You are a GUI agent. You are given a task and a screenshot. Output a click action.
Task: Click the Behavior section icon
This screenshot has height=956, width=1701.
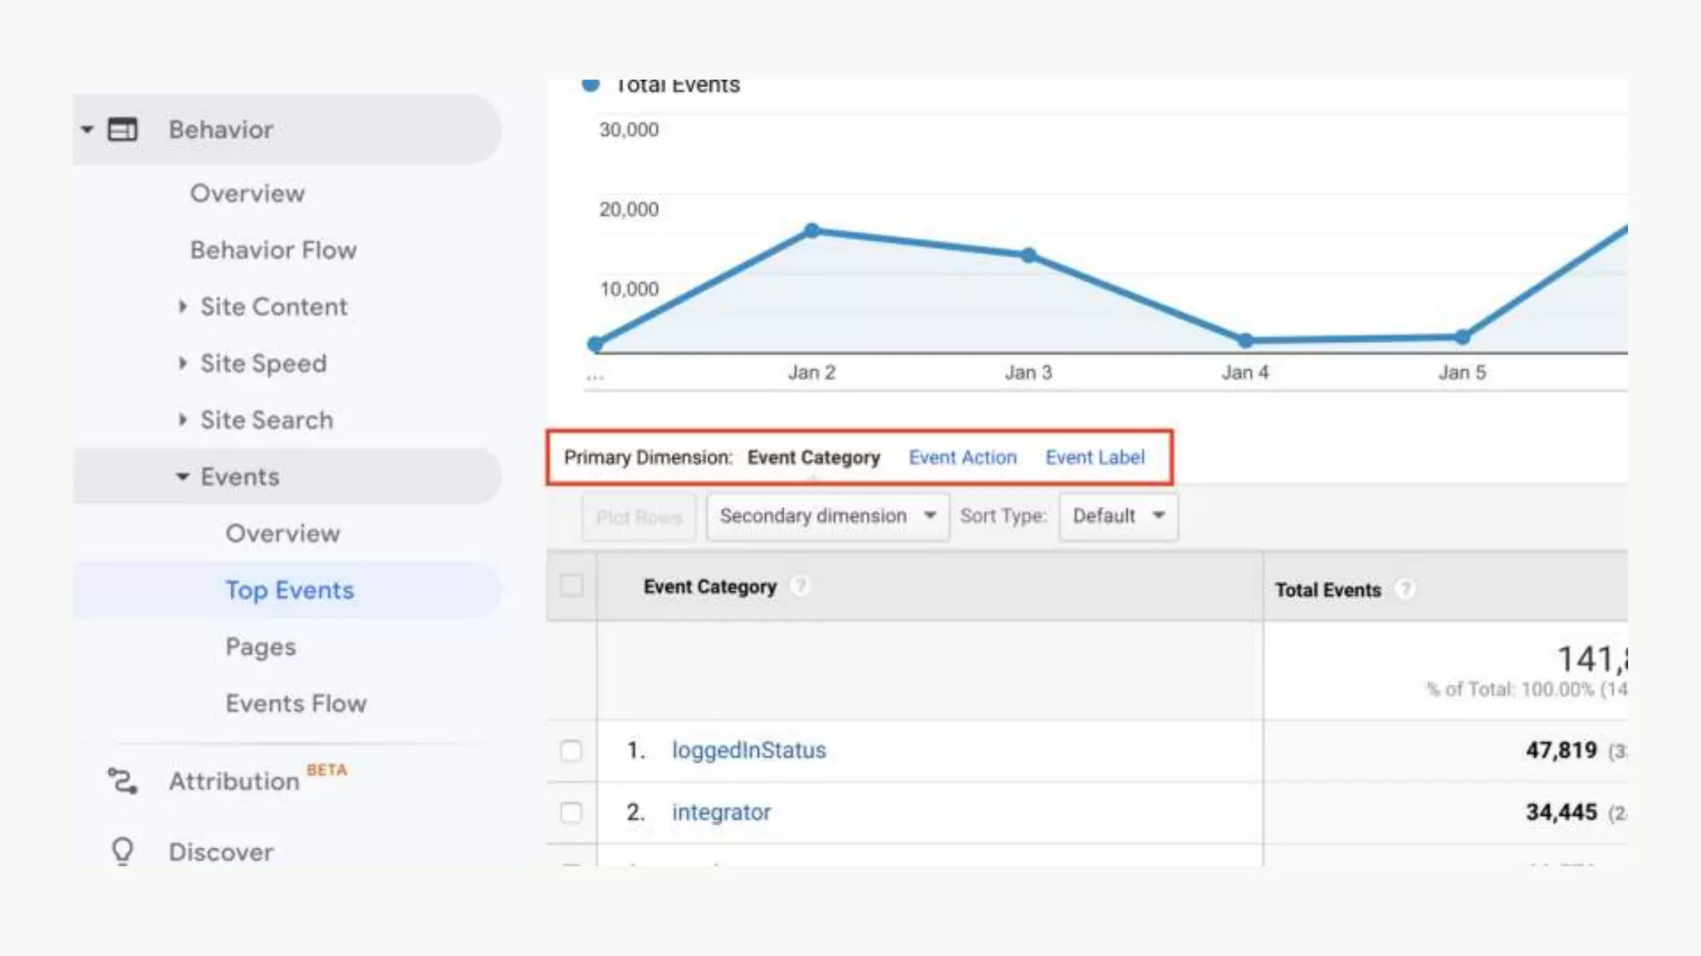pyautogui.click(x=123, y=129)
